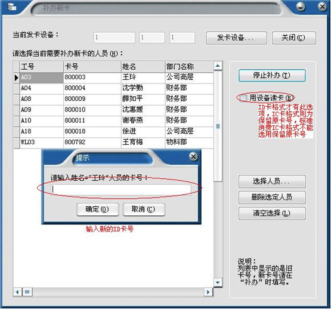Open the 选择人员... dialog
The image size is (331, 309).
pyautogui.click(x=272, y=181)
